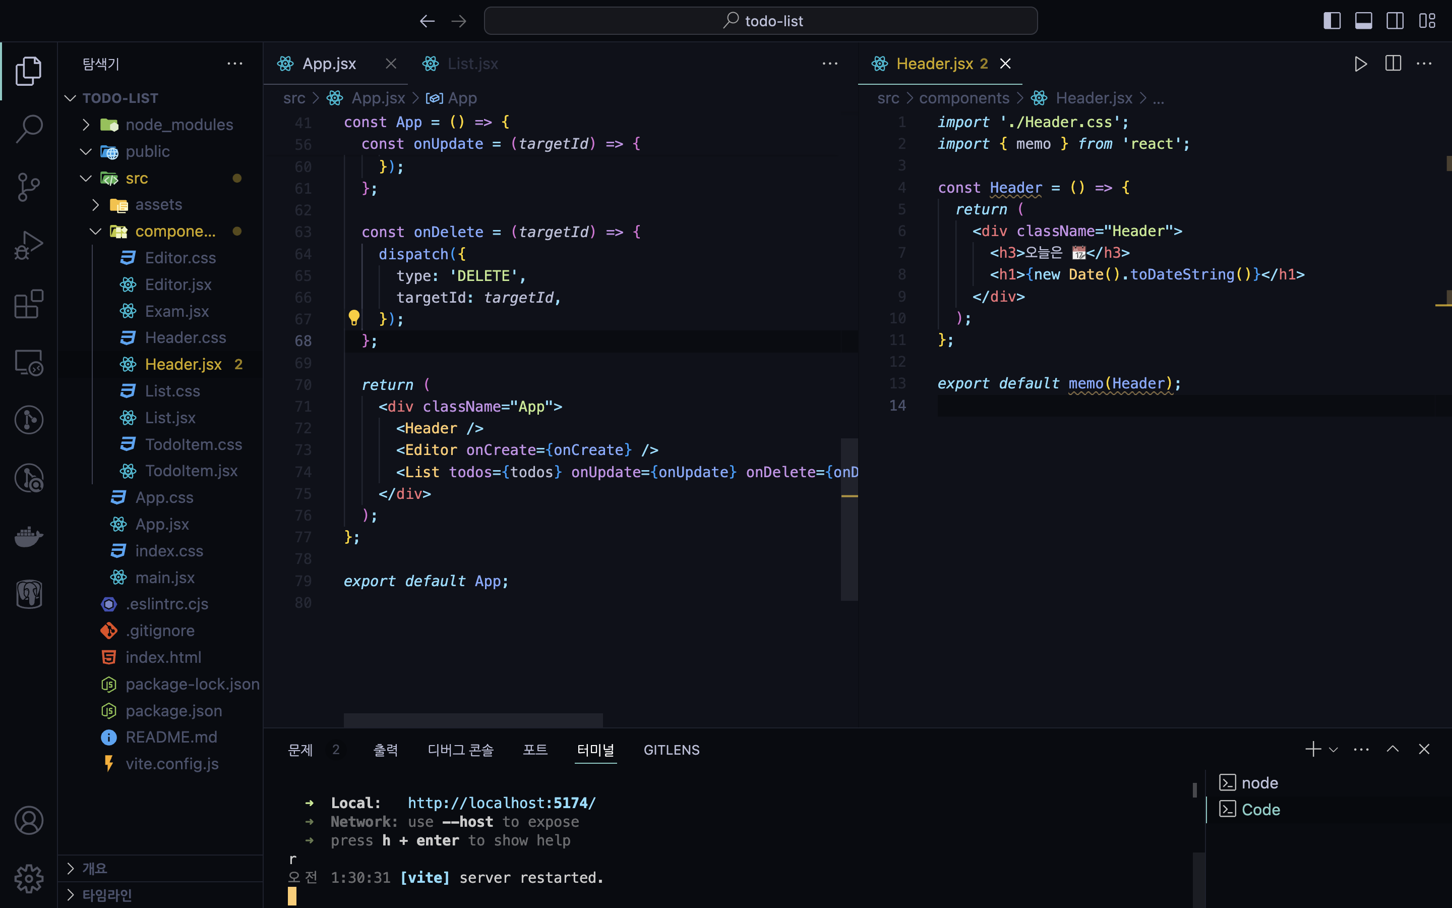Click the Run Code play icon

click(x=1360, y=64)
